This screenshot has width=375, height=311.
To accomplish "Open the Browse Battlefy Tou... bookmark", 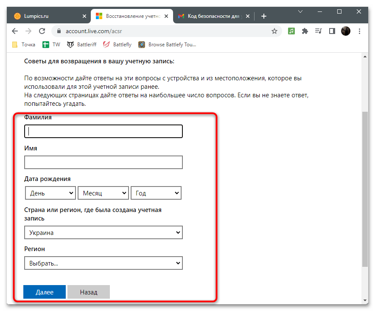I will (167, 45).
